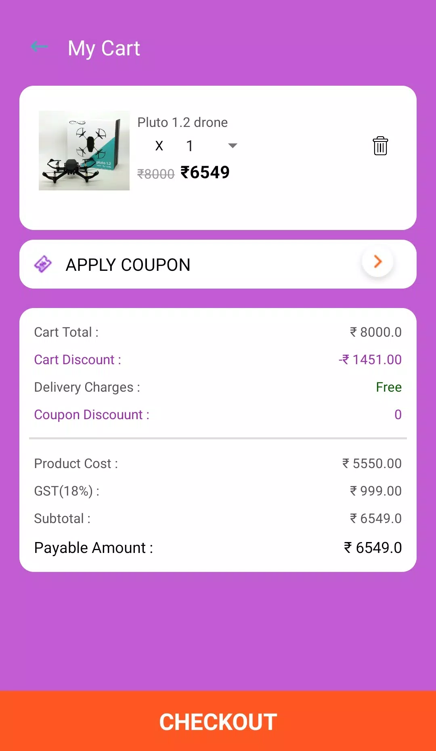Tap the coupon ticket icon
The height and width of the screenshot is (751, 436).
pos(43,264)
